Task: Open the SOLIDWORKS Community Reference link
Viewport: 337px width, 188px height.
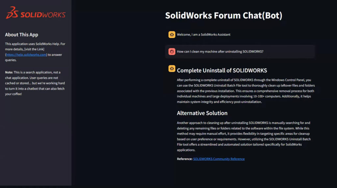Action: tap(219, 159)
